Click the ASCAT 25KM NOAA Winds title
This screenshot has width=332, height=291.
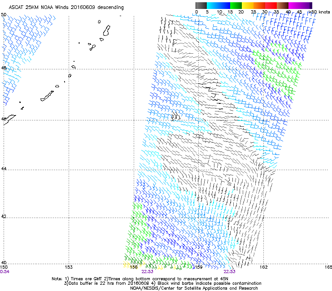tap(66, 7)
